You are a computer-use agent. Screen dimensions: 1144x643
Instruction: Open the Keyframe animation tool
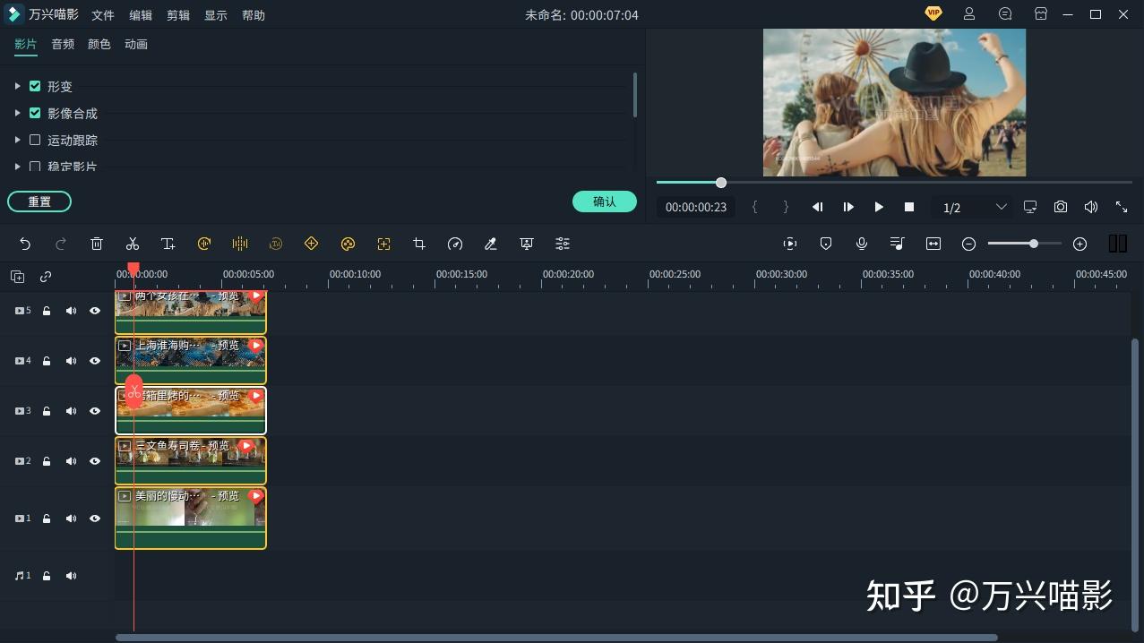(311, 243)
